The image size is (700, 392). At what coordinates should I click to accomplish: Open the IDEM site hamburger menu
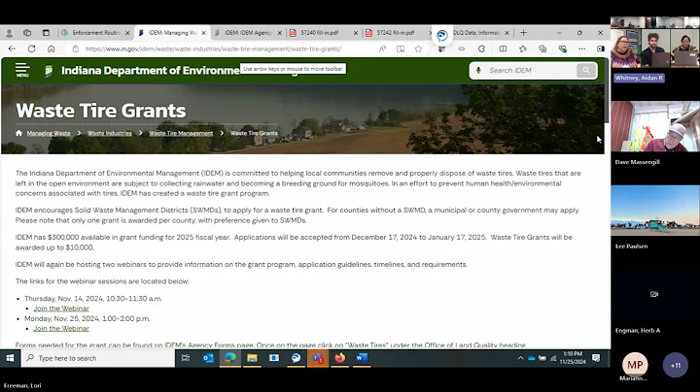[22, 70]
